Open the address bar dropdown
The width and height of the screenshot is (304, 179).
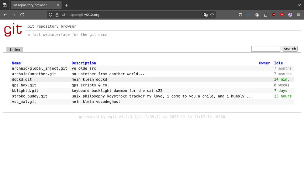(x=137, y=15)
